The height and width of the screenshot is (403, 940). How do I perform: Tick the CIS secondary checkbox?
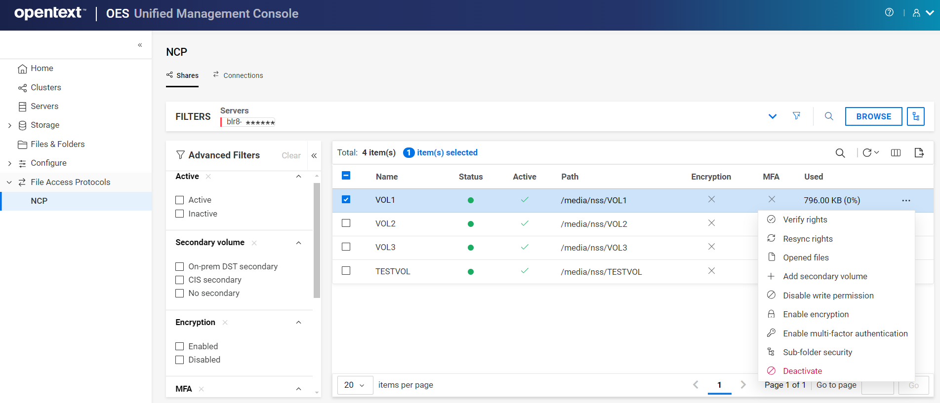click(180, 280)
